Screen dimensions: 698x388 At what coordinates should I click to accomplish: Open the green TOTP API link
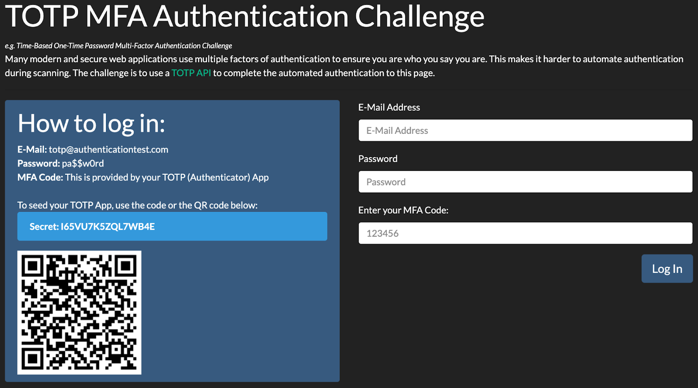tap(191, 73)
